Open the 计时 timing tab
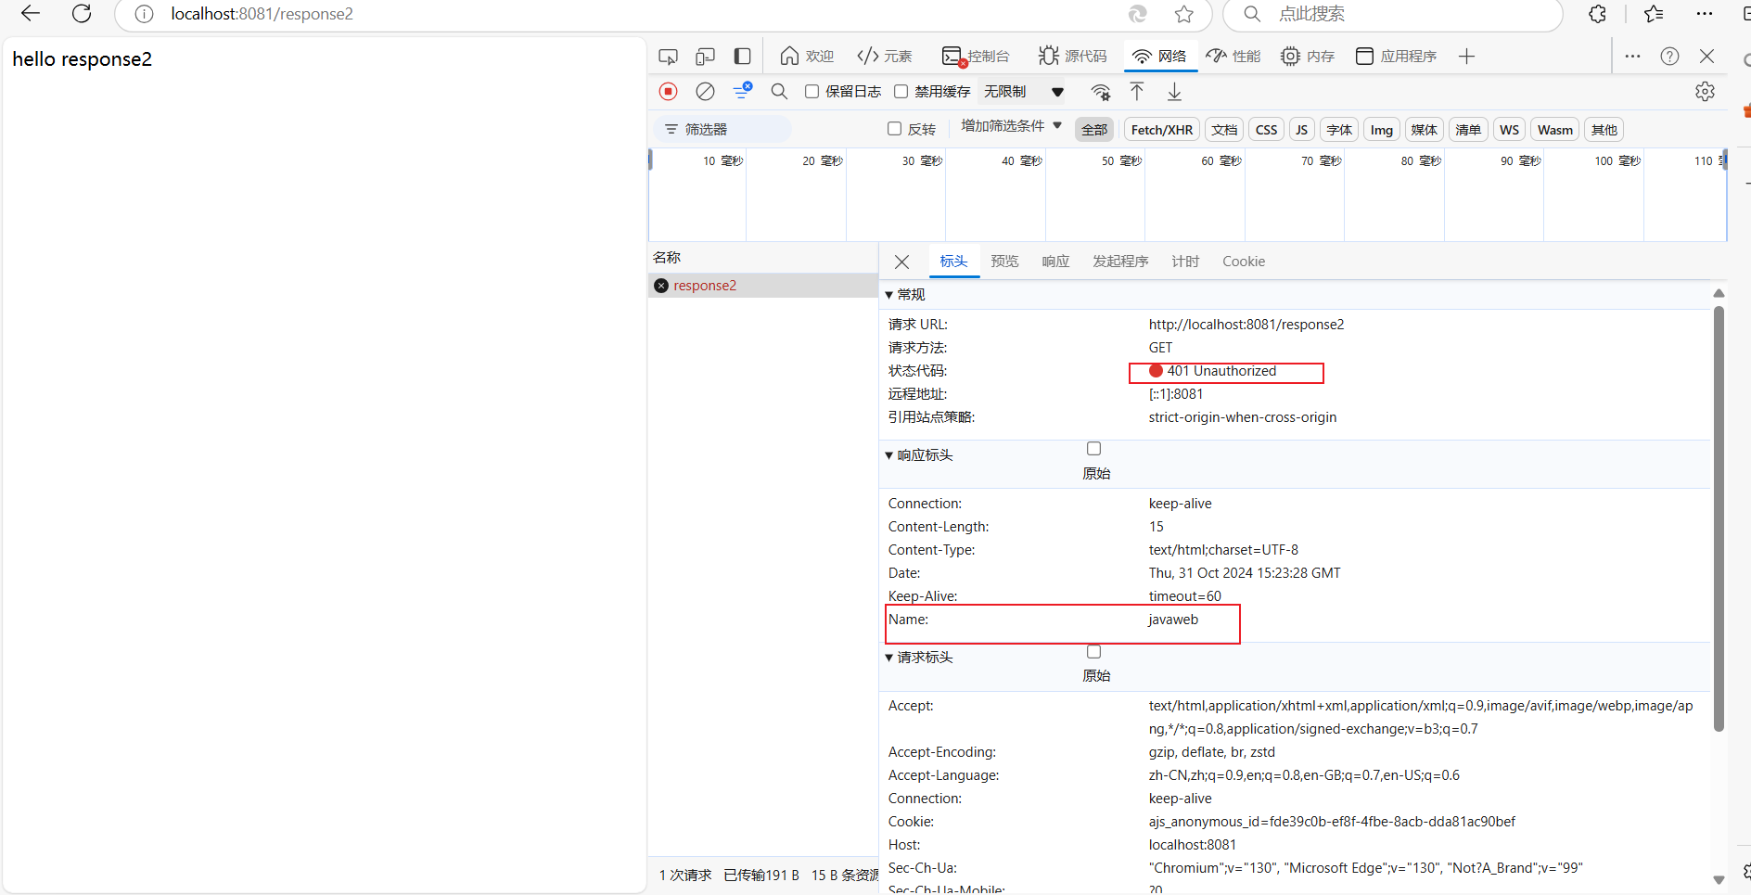This screenshot has width=1751, height=895. click(1185, 262)
